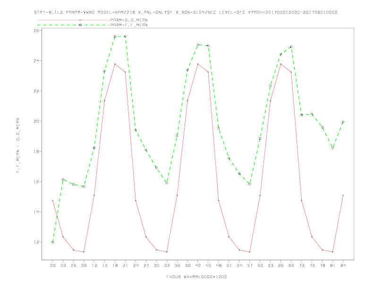This screenshot has width=374, height=289.
Task: Click the x-axis tick label 33
Action: (x=167, y=265)
